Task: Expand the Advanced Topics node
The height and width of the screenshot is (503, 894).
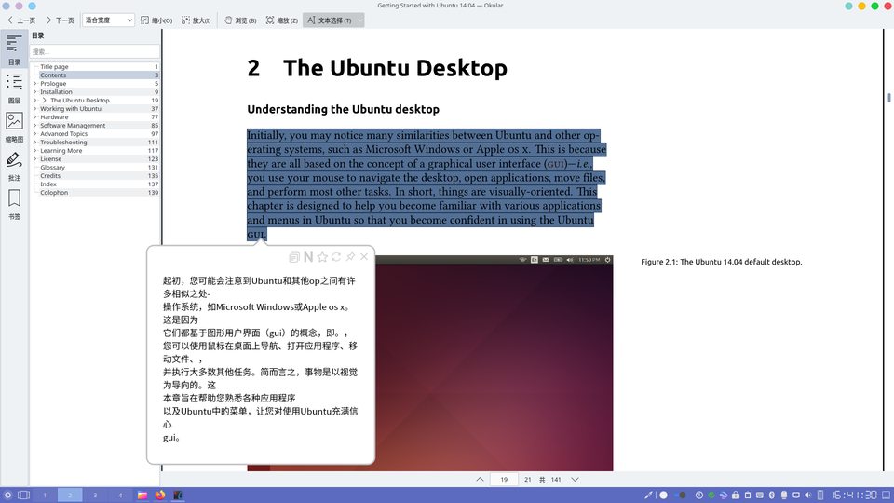Action: coord(34,134)
